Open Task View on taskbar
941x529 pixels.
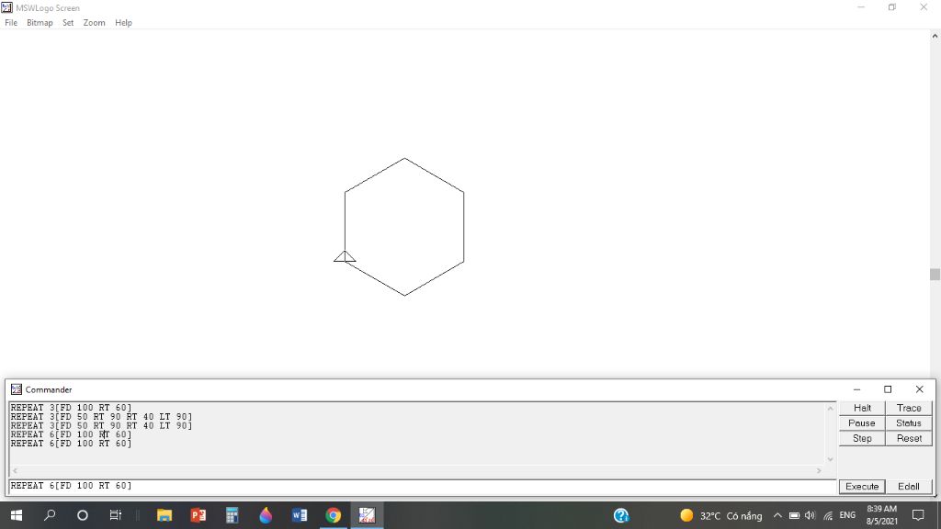pos(115,515)
